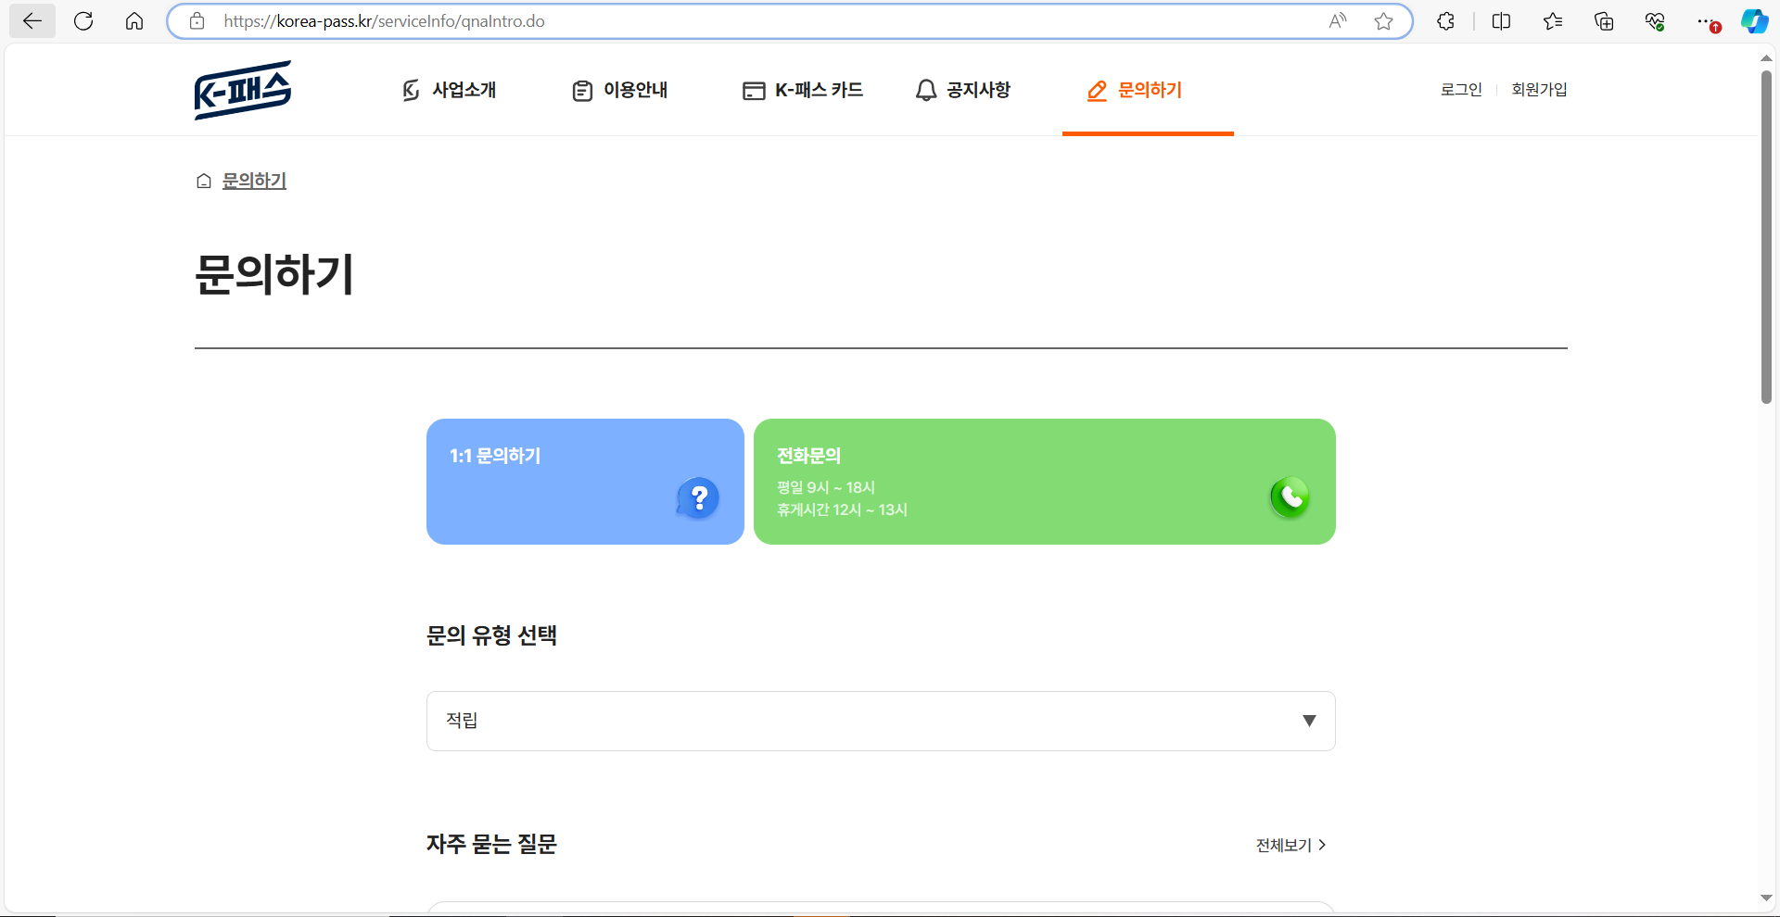Viewport: 1780px width, 917px height.
Task: Open the Extensions puzzle icon
Action: 1445,21
